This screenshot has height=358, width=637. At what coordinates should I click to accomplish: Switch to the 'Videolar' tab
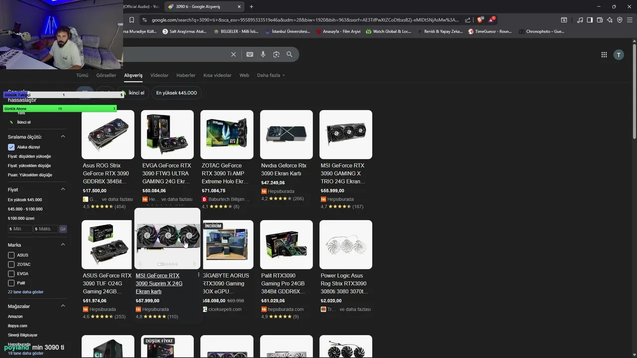(159, 76)
